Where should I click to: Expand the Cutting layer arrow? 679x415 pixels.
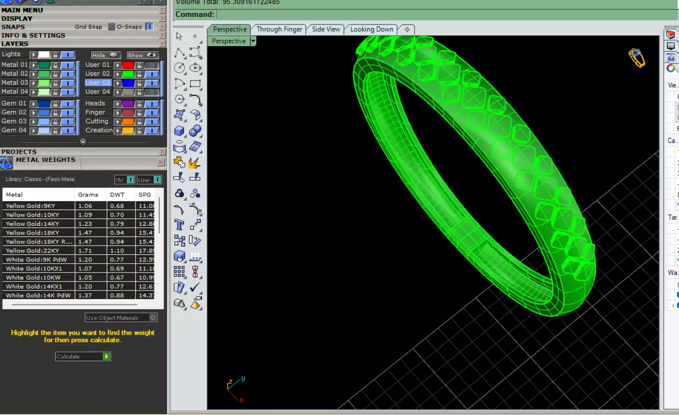click(117, 122)
